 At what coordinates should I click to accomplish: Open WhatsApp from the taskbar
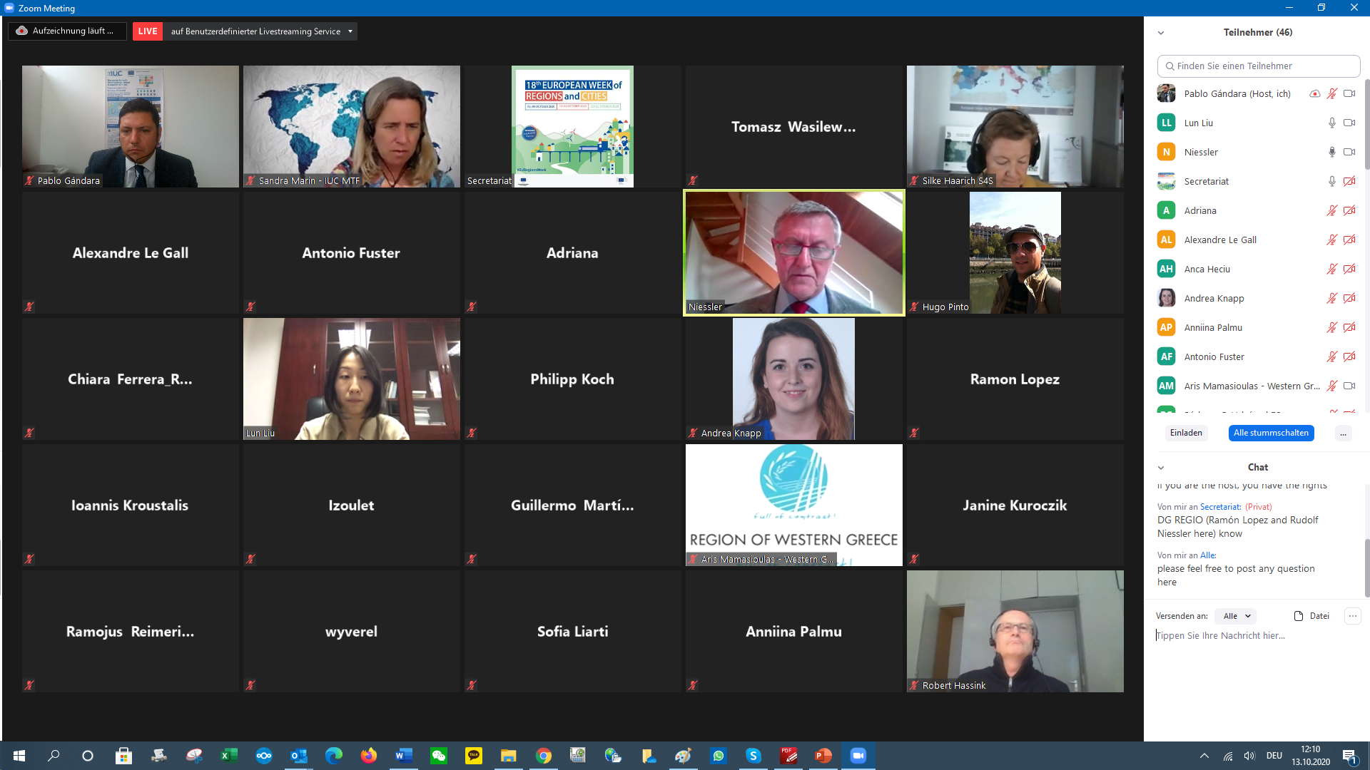click(x=718, y=756)
